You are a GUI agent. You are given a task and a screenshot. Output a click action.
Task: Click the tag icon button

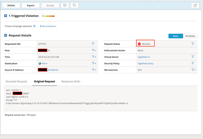click(x=74, y=5)
